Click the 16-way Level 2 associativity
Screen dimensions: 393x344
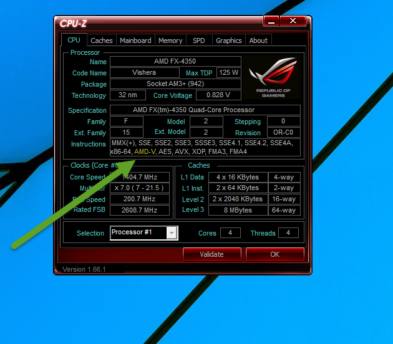point(284,199)
